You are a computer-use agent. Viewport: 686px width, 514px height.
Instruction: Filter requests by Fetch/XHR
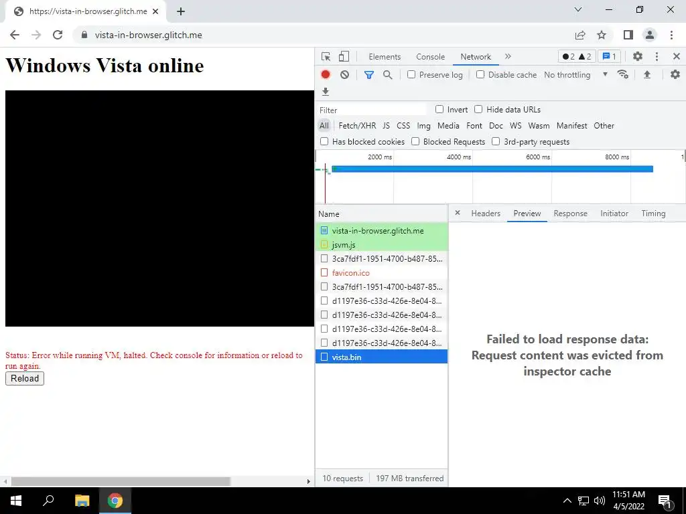pyautogui.click(x=357, y=126)
